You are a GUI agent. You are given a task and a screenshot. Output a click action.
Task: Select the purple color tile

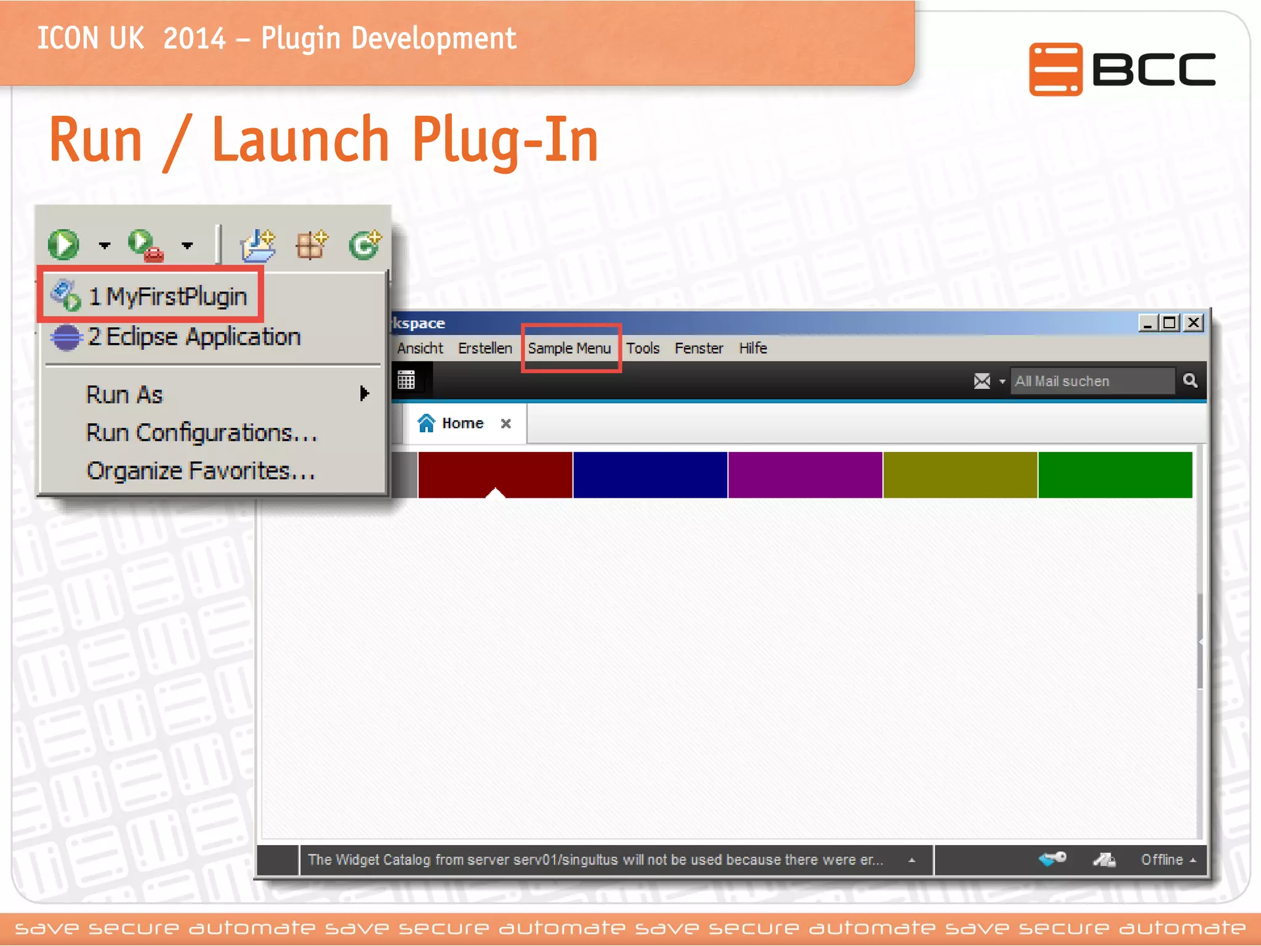tap(805, 475)
